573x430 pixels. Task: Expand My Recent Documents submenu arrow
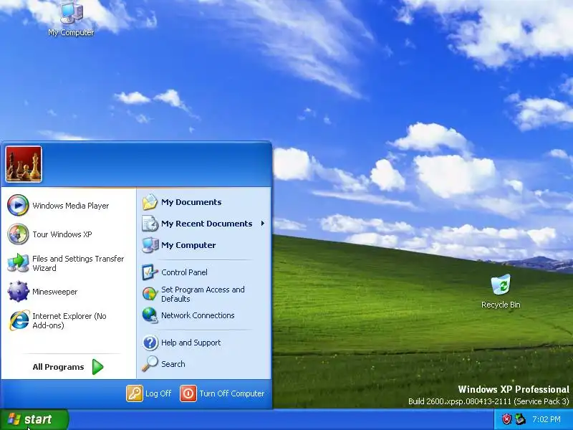click(x=263, y=224)
